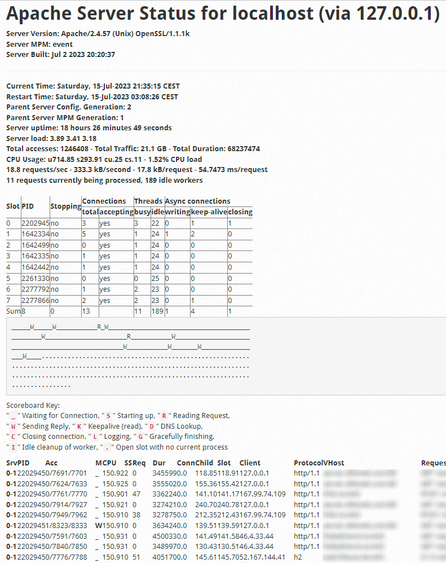Select the 'Server Version: Apache/2.4.57' line

click(x=98, y=34)
